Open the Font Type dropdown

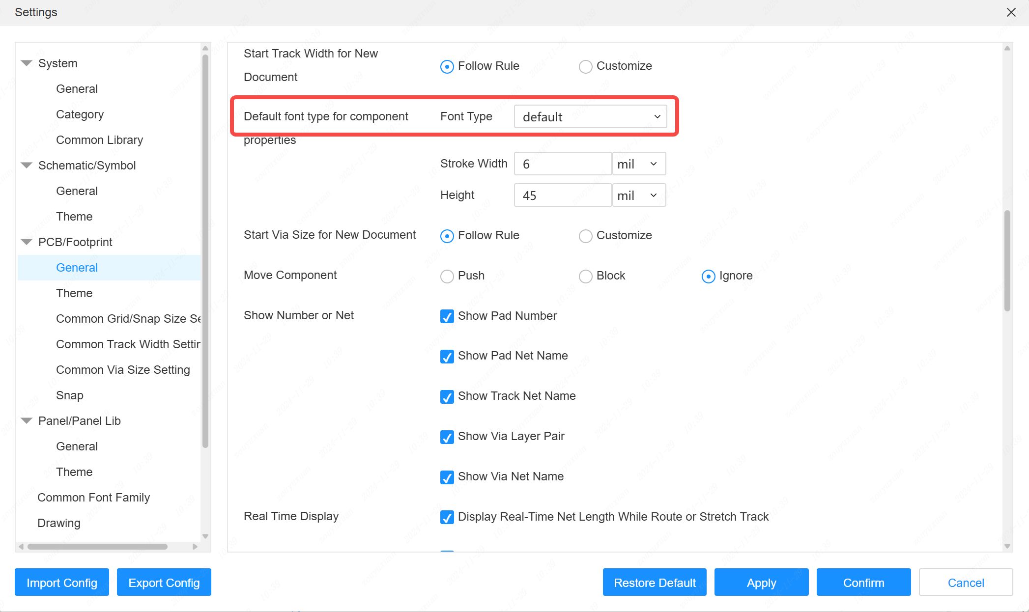click(x=590, y=117)
